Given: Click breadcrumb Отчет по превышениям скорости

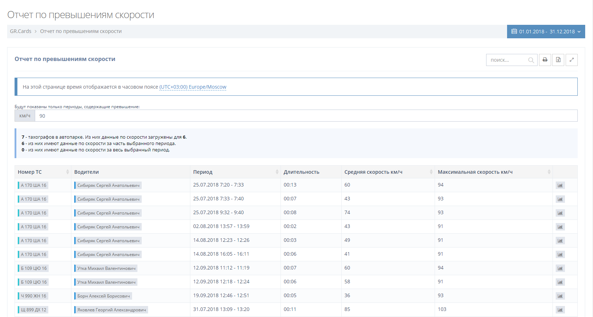Looking at the screenshot, I should pyautogui.click(x=81, y=31).
